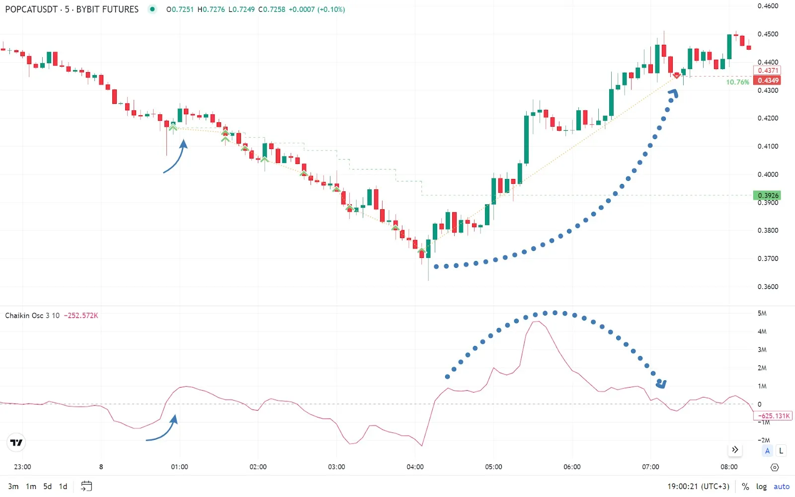Open chart settings hexagon gear icon
Viewport: 795px width, 497px height.
pyautogui.click(x=774, y=467)
